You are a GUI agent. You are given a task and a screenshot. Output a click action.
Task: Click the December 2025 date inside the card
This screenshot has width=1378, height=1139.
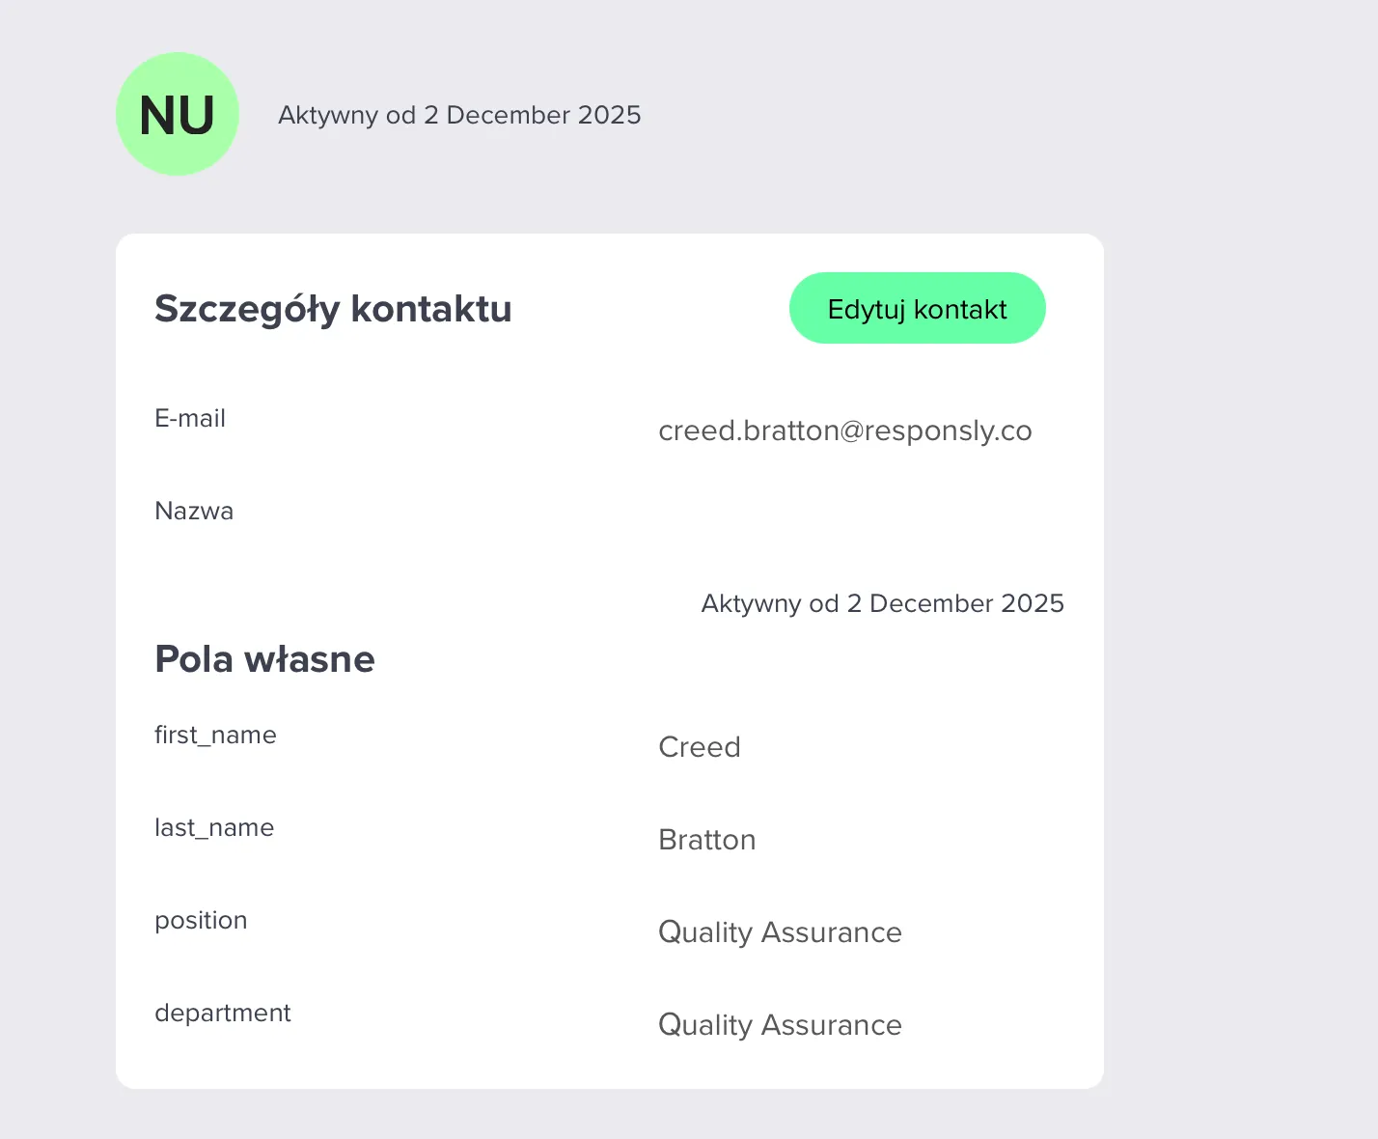(967, 603)
